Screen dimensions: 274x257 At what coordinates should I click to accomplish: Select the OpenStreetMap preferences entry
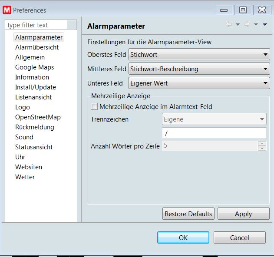(x=38, y=117)
